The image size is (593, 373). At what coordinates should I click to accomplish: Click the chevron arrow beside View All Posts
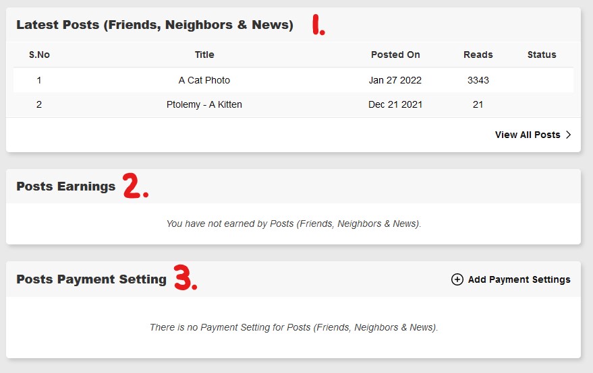pyautogui.click(x=569, y=135)
